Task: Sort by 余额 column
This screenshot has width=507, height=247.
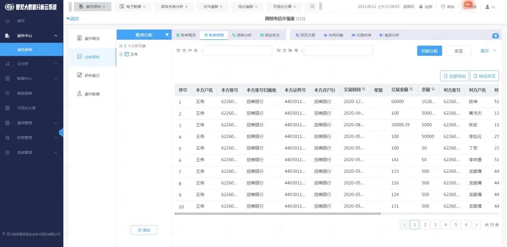Action: click(x=433, y=90)
